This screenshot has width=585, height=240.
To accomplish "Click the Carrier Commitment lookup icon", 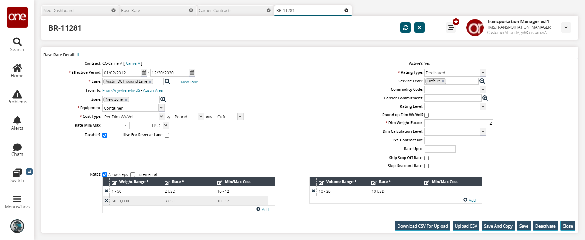I will [485, 98].
